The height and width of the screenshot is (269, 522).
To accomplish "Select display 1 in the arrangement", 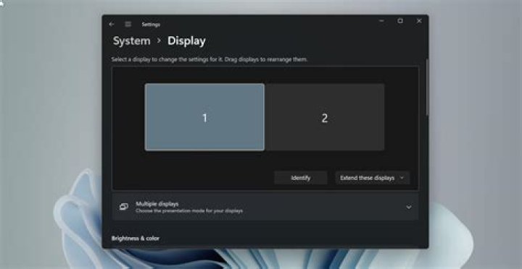I will [204, 117].
